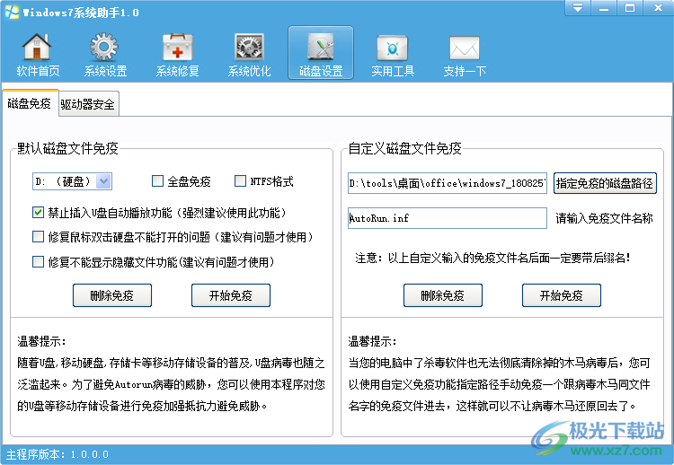This screenshot has width=674, height=465.
Task: Select 磁盘设置 disk tools icon
Action: [x=321, y=53]
